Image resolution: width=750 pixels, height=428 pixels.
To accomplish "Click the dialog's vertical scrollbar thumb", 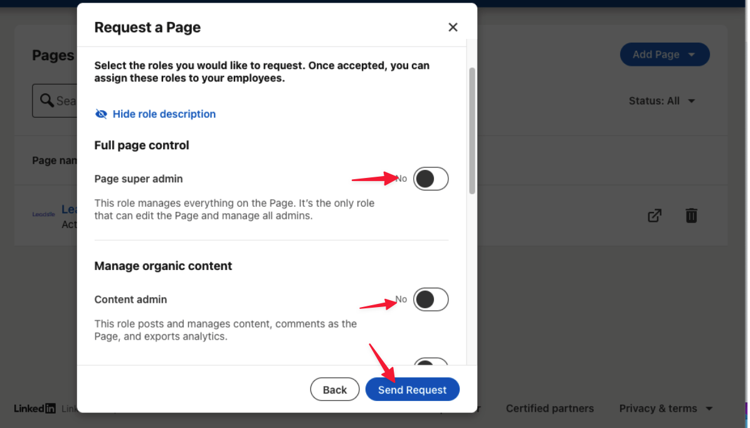I will 473,132.
